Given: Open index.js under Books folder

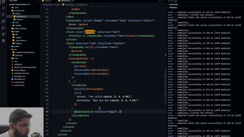Looking at the screenshot, I should point(19,19).
